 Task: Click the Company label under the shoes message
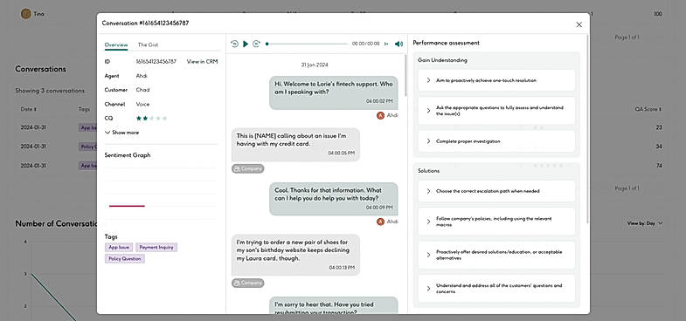(x=247, y=283)
